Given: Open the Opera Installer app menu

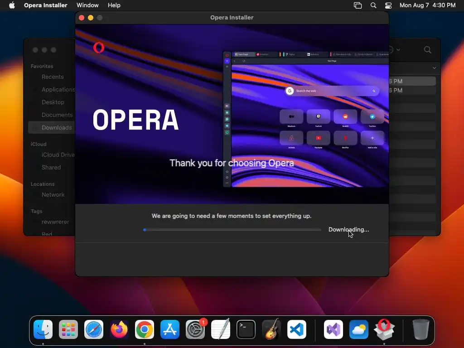Looking at the screenshot, I should [x=46, y=5].
